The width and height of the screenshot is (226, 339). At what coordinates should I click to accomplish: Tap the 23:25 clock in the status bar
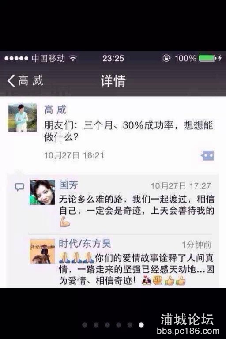click(113, 58)
